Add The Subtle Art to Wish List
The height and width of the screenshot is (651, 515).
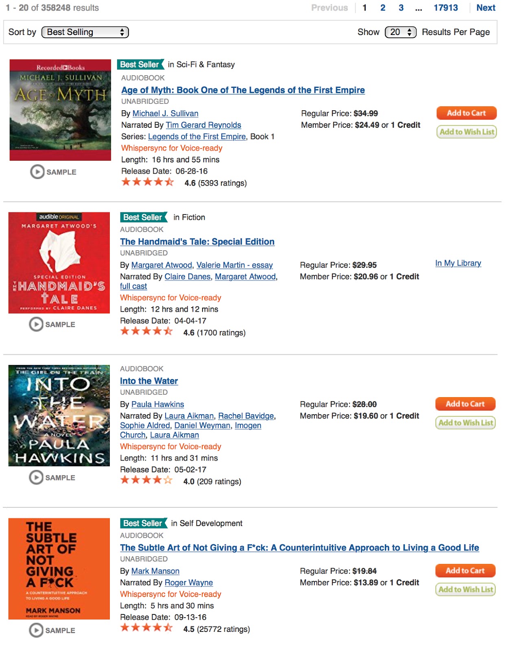click(465, 590)
